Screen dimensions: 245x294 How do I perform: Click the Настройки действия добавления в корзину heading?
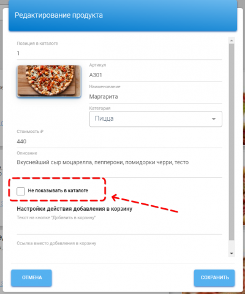pyautogui.click(x=75, y=209)
